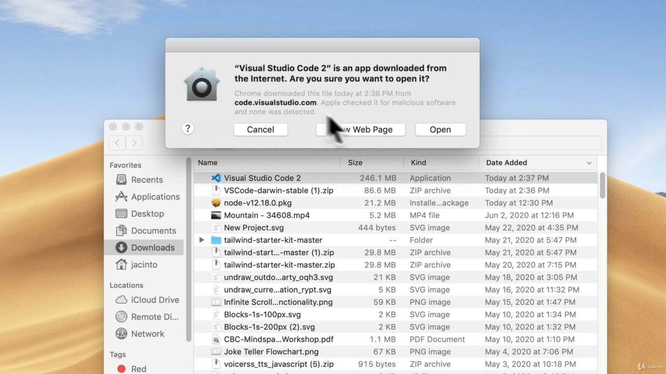Click the Show Web Page button
This screenshot has width=666, height=374.
pyautogui.click(x=361, y=129)
